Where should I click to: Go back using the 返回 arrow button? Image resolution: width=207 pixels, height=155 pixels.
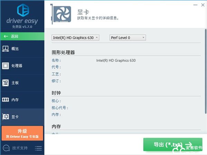point(22,36)
